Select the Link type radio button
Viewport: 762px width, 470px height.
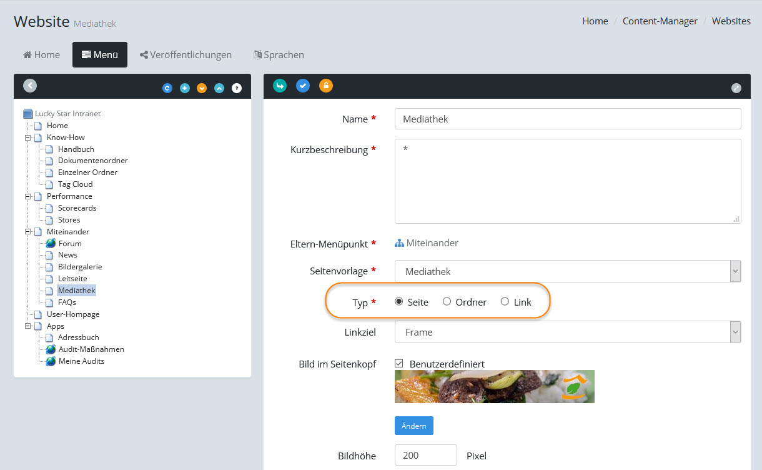pyautogui.click(x=505, y=302)
